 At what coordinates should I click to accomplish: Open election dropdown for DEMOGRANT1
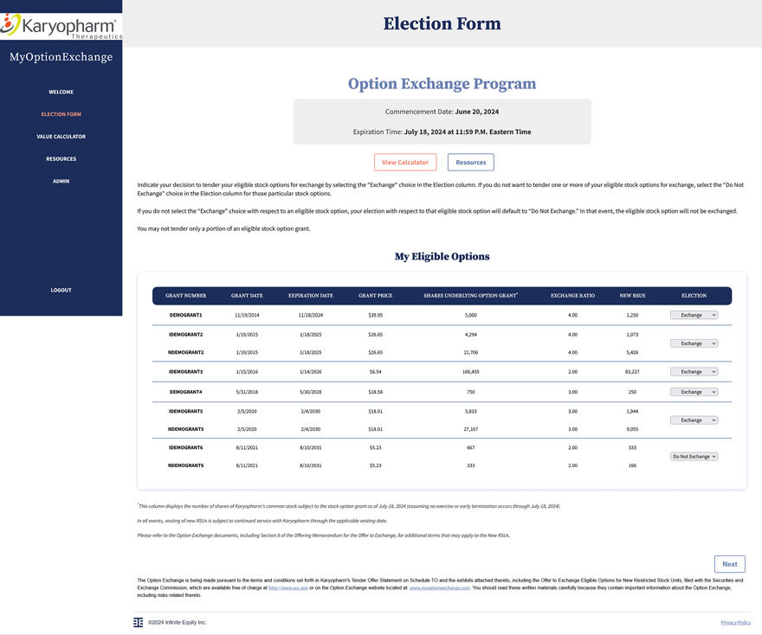[x=694, y=315]
